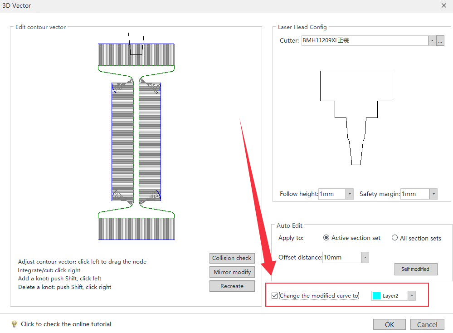This screenshot has height=333, width=453.
Task: Close the 3D Vector dialog
Action: click(444, 5)
